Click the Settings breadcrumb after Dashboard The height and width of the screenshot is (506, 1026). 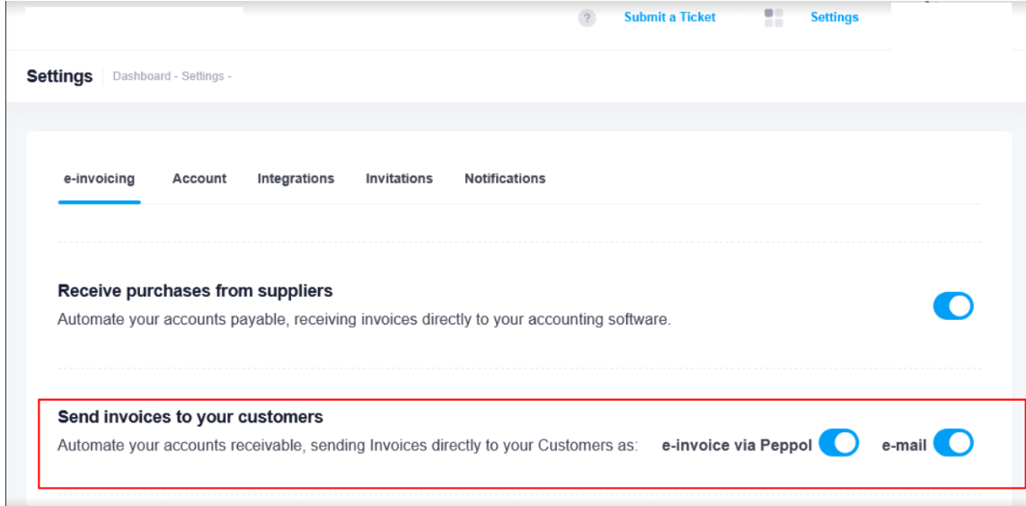pos(202,76)
